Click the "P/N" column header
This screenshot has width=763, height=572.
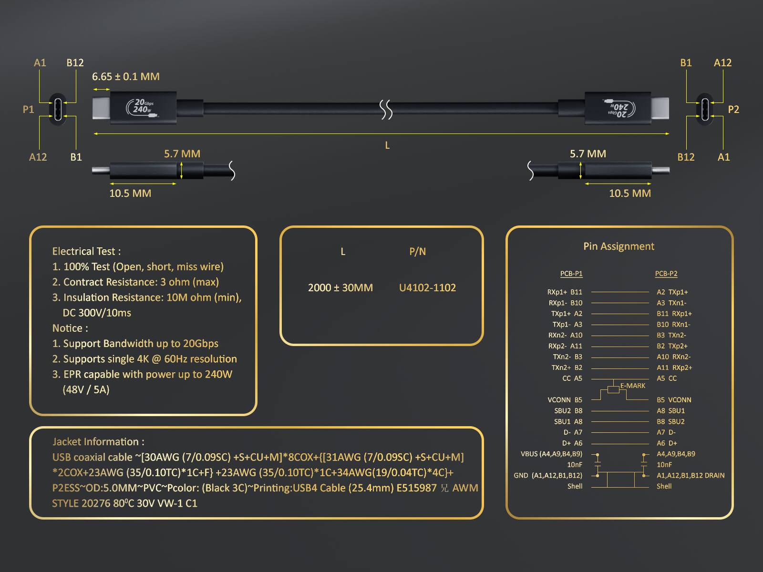click(418, 251)
